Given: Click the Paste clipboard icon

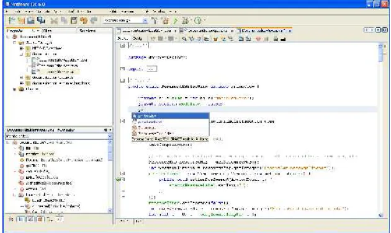Looking at the screenshot, I should tap(74, 21).
